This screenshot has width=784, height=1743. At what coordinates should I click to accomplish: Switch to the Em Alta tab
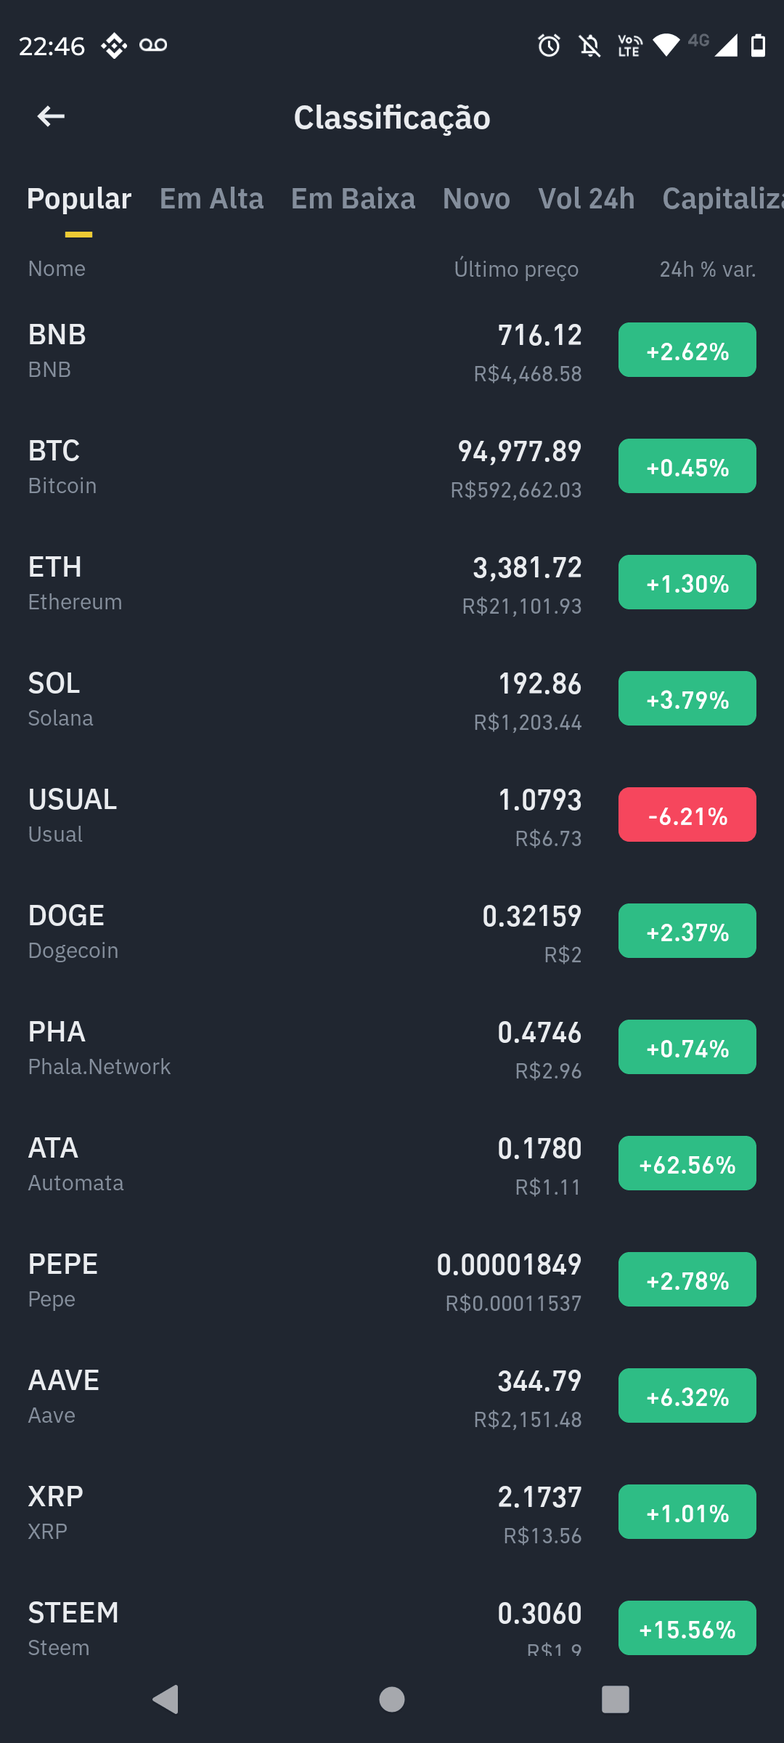(x=212, y=198)
